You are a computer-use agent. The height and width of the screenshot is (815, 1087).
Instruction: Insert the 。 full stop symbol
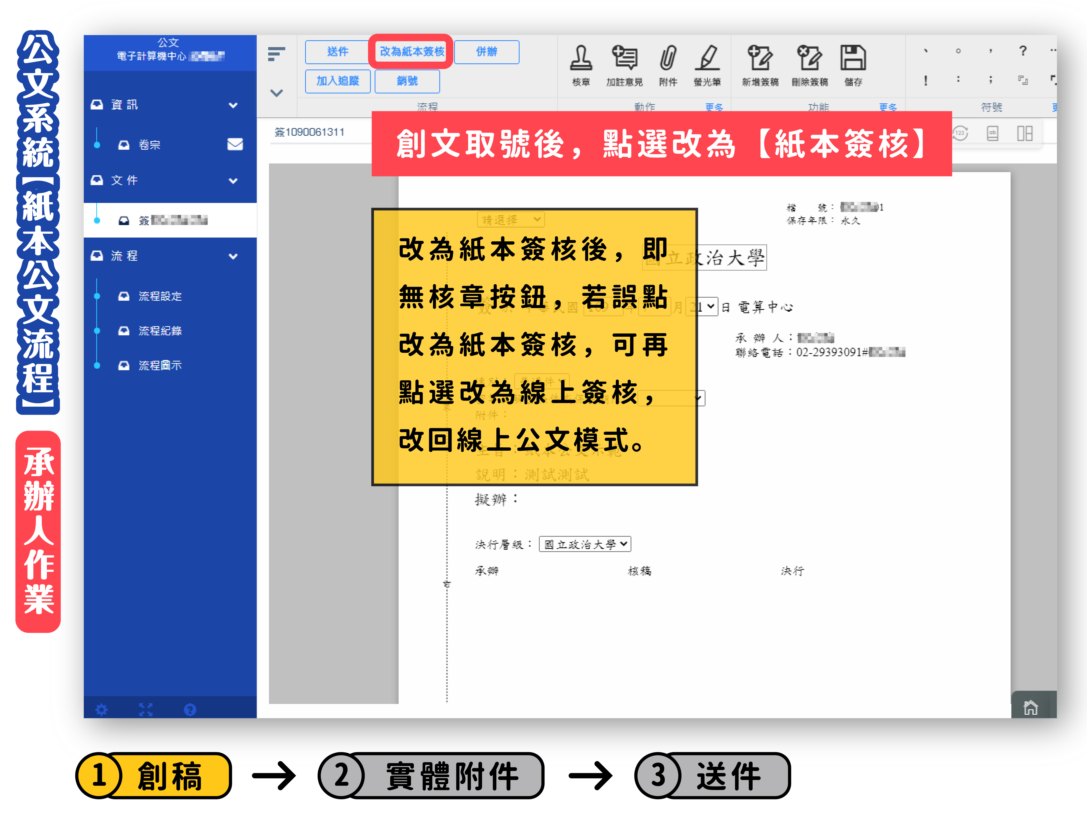tap(958, 51)
